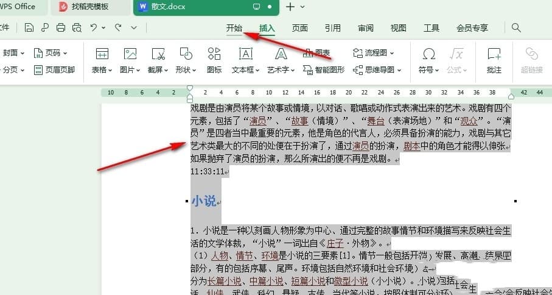Open the 视图 tab
This screenshot has height=295, width=552.
(399, 28)
